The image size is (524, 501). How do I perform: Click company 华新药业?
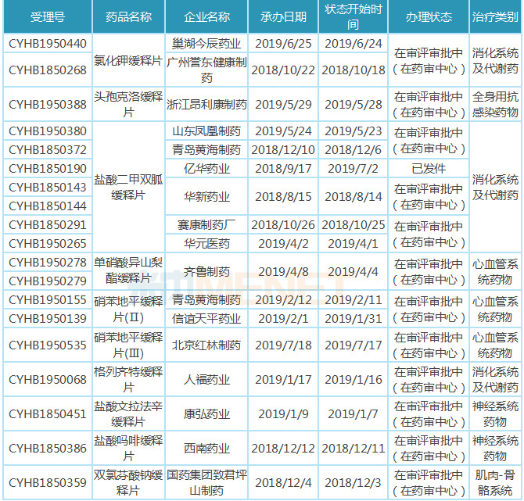click(206, 196)
